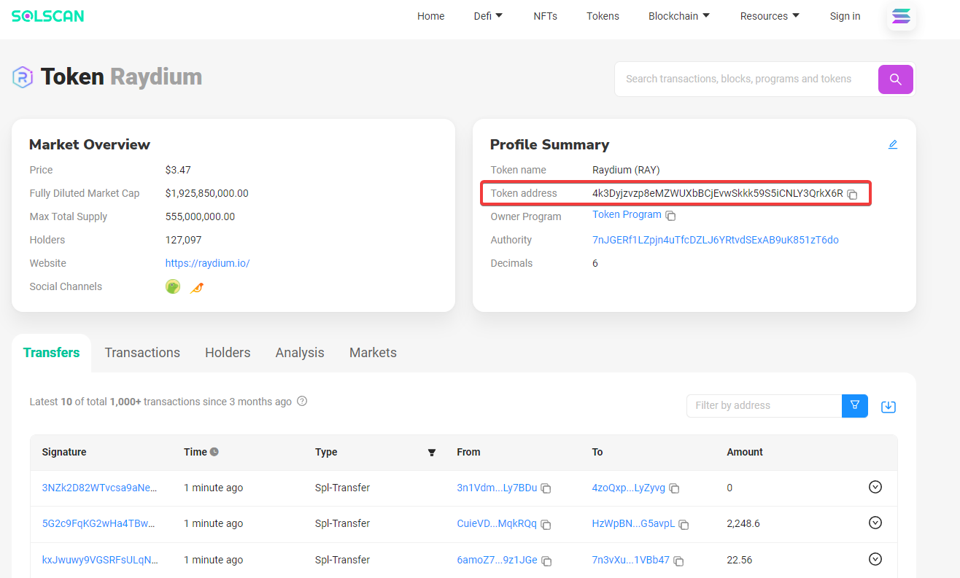
Task: Click the blue filter funnel button
Action: coord(855,405)
